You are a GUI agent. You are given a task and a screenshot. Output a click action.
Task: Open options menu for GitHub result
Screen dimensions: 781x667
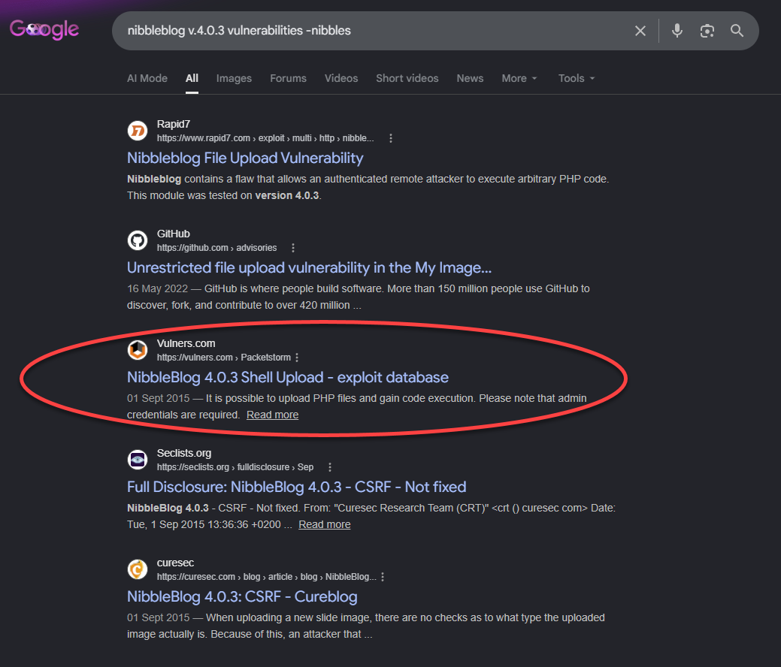tap(293, 248)
